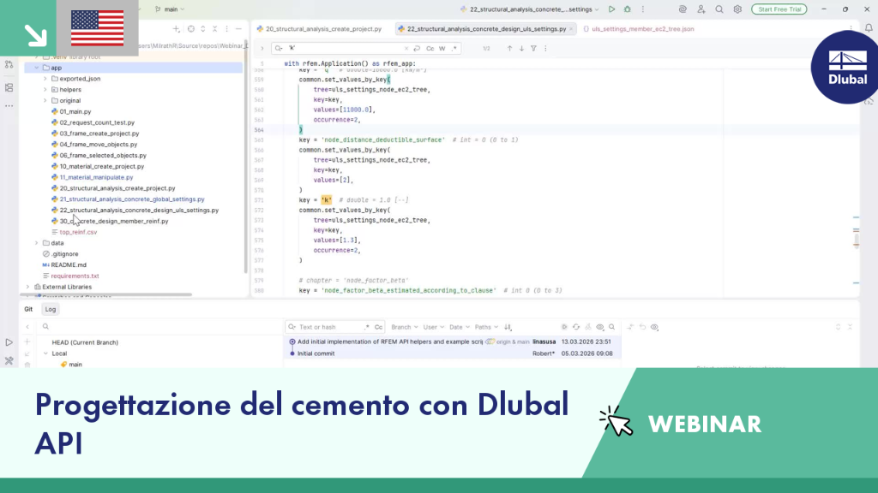Toggle match case Cc in the Git log filter
Viewport: 878px width, 493px height.
click(x=378, y=327)
